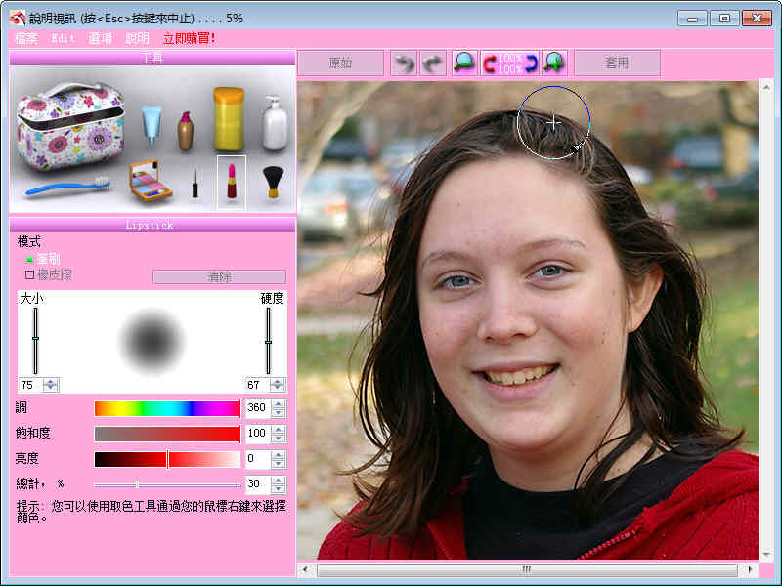
Task: Open the 說明 menu
Action: [137, 38]
